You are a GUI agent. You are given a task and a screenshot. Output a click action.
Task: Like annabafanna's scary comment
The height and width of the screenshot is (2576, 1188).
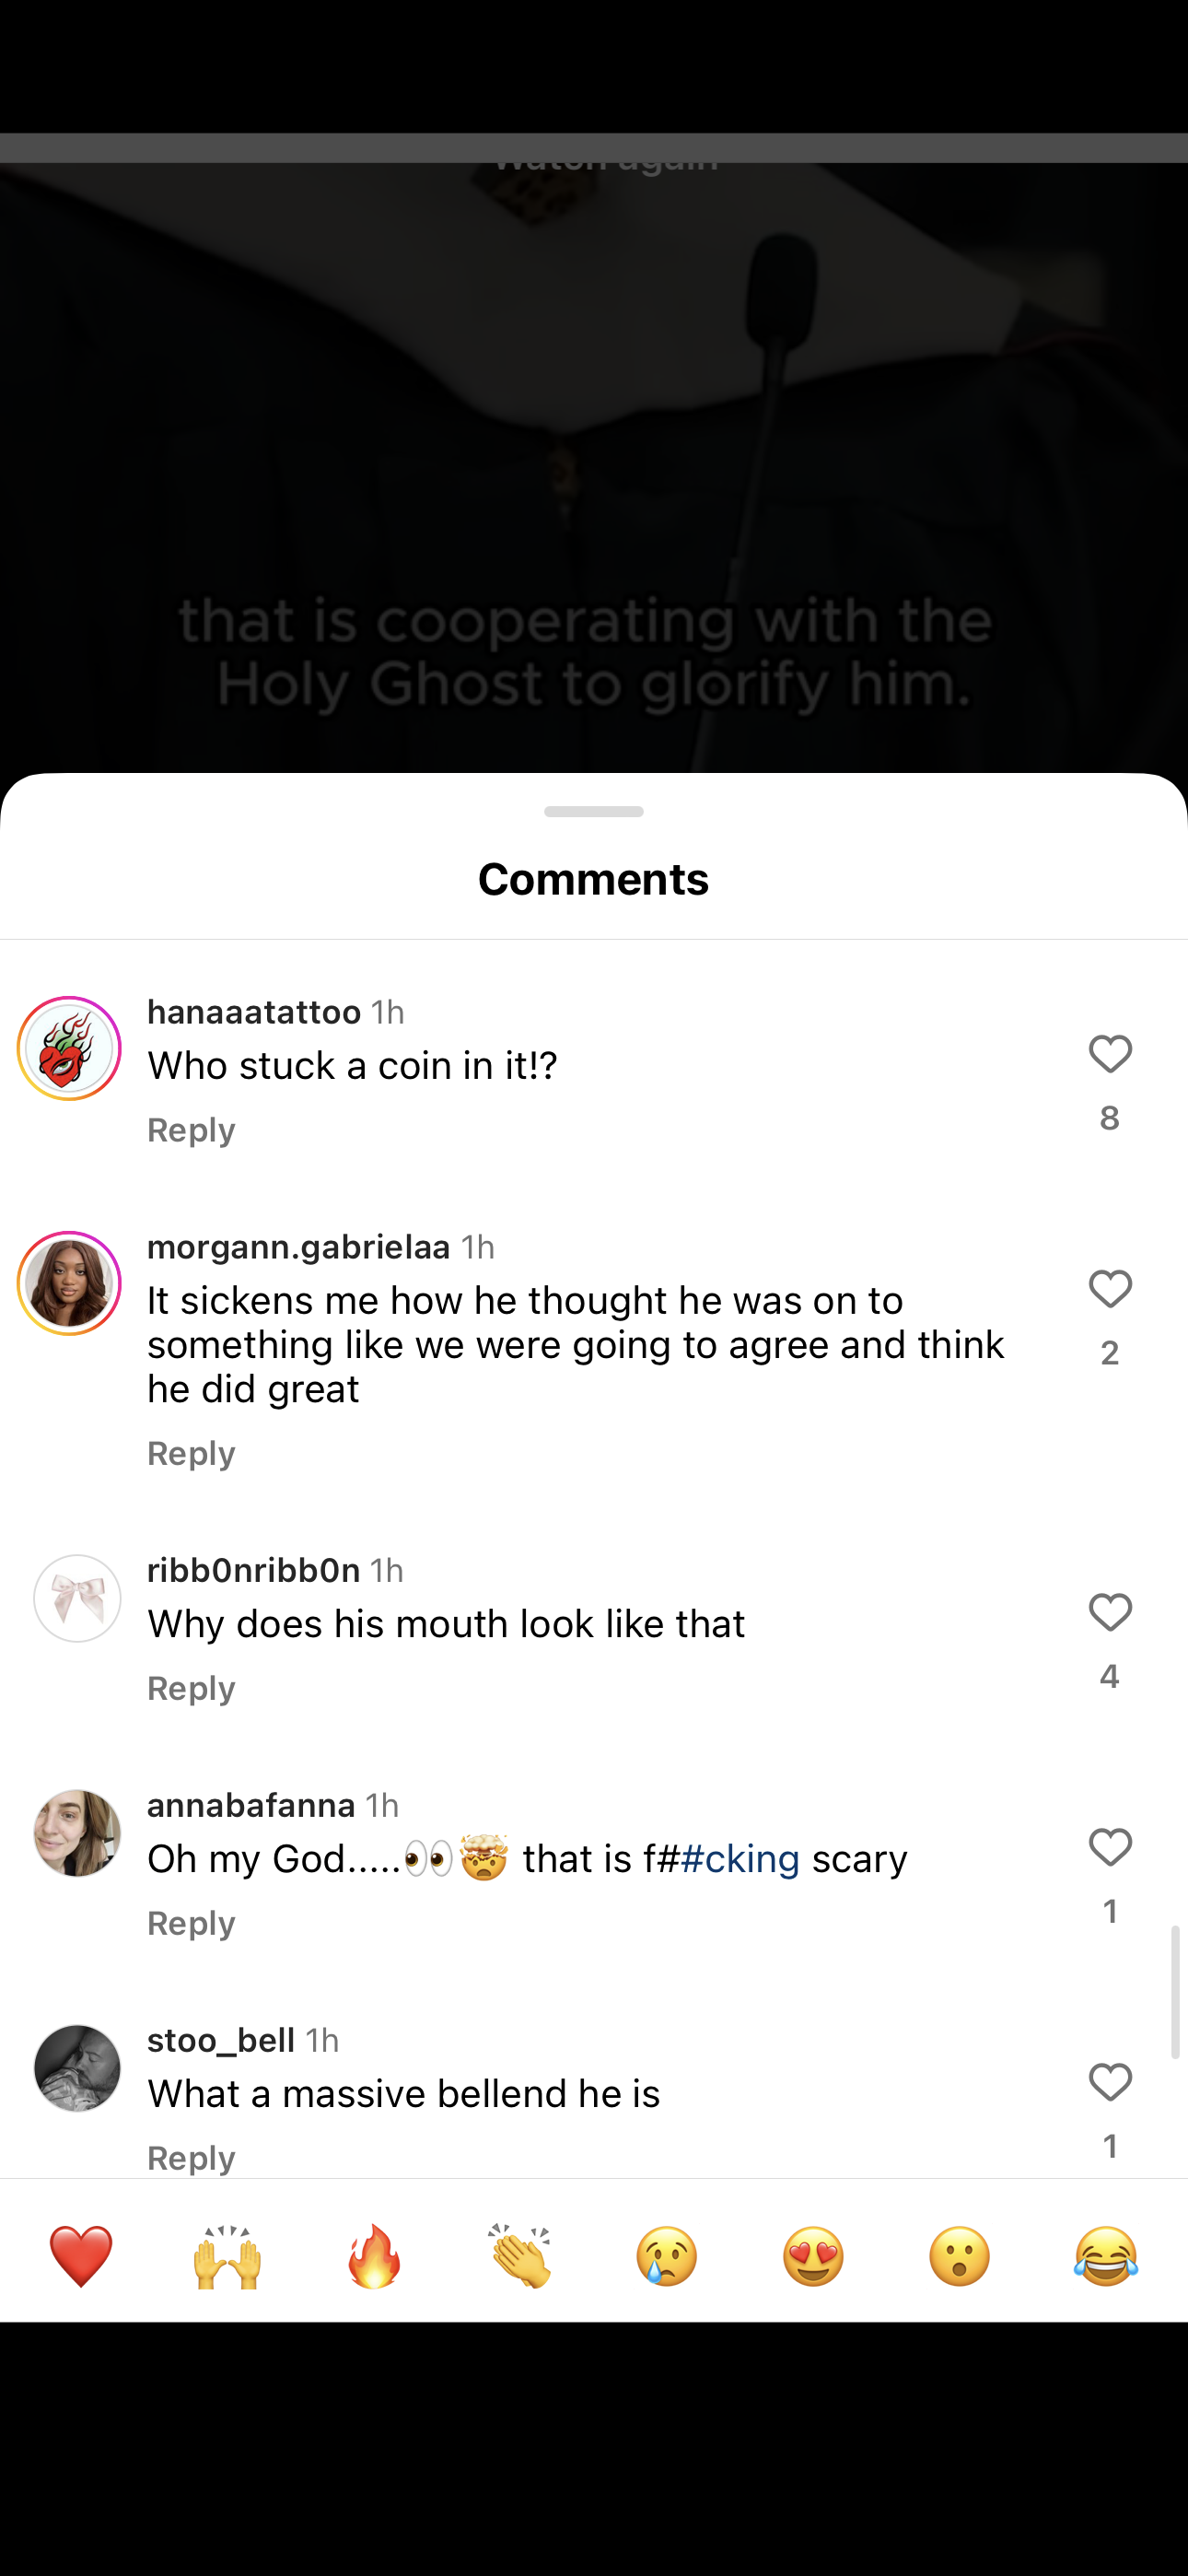click(1109, 1847)
